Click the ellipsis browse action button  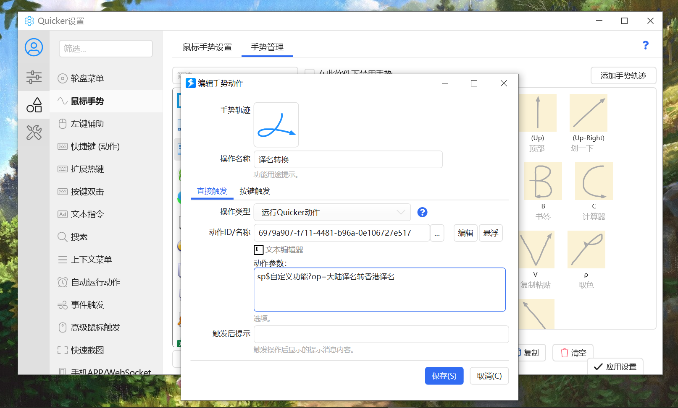click(x=437, y=233)
